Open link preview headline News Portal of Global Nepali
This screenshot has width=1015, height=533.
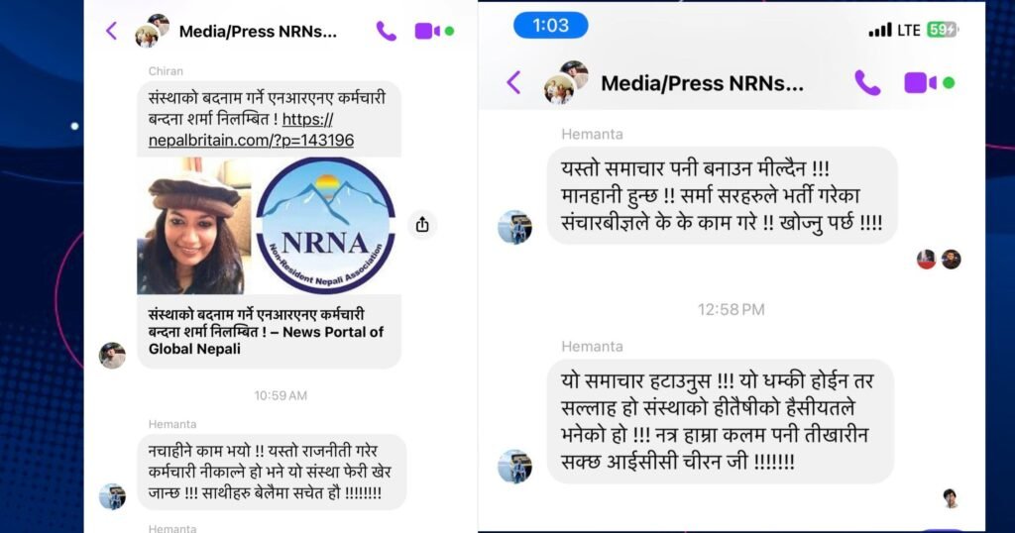coord(266,331)
